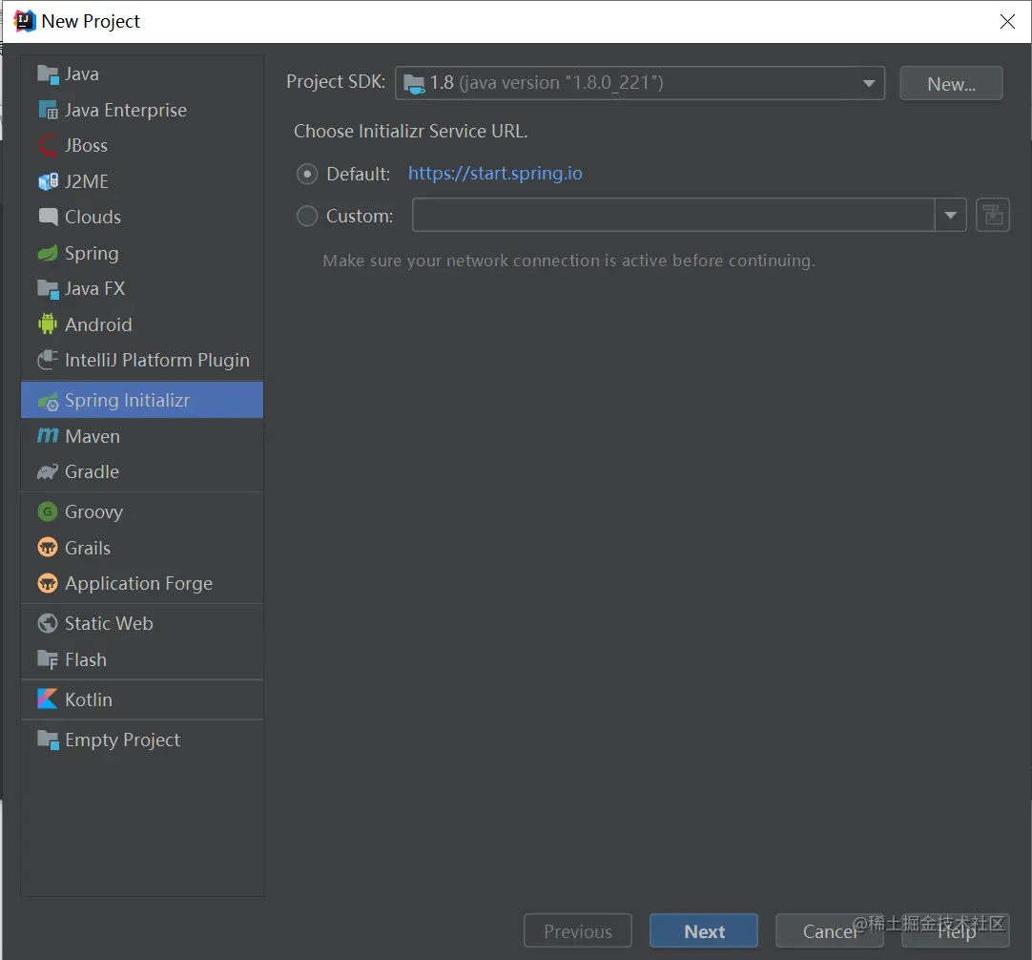1032x960 pixels.
Task: Click the Application Forge icon
Action: 48,583
